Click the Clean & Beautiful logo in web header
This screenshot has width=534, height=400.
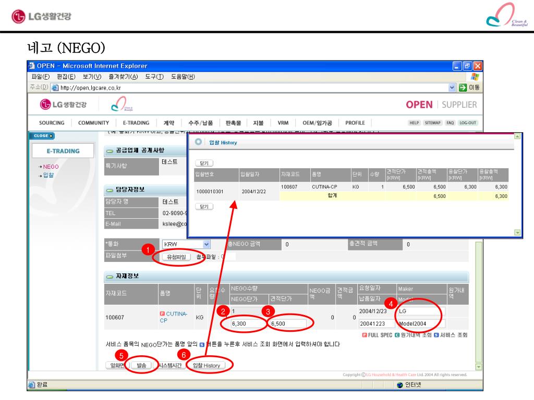point(122,104)
